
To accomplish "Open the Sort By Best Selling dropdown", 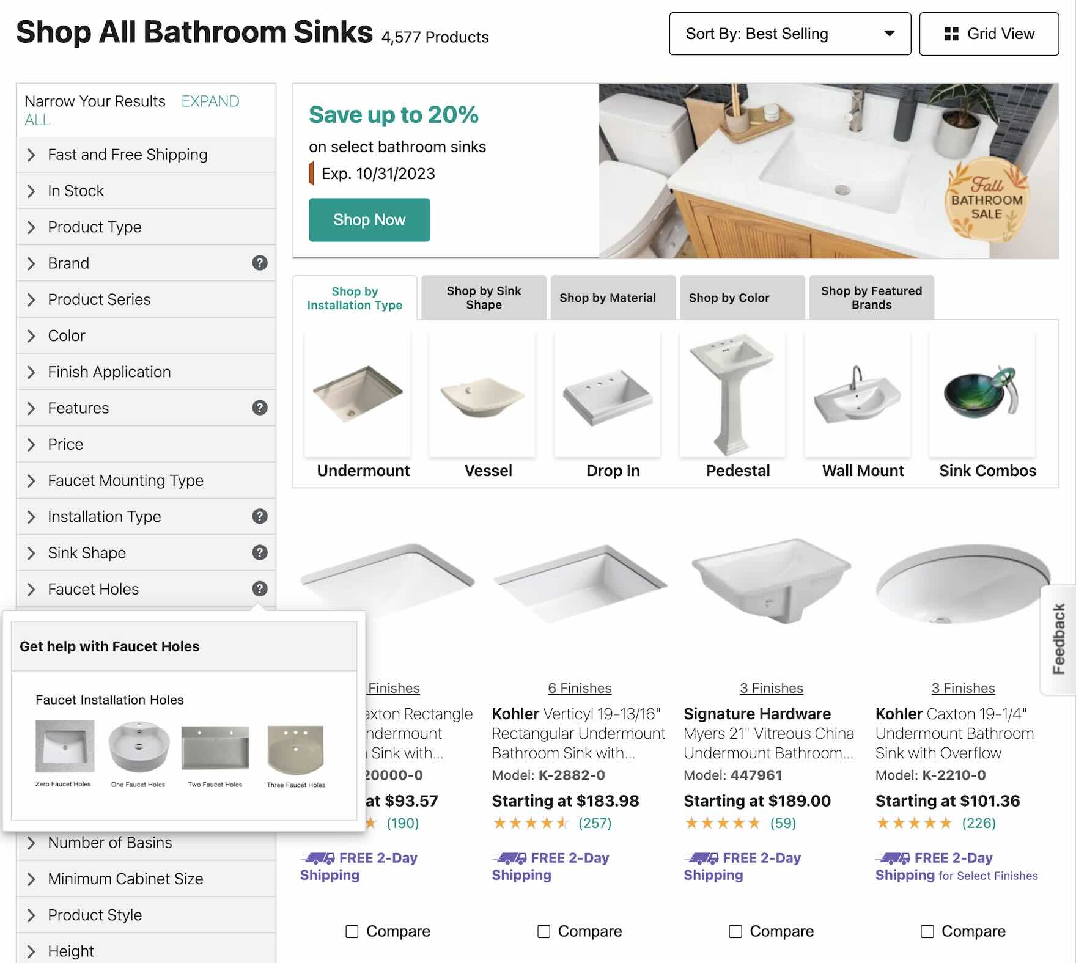I will (x=790, y=34).
